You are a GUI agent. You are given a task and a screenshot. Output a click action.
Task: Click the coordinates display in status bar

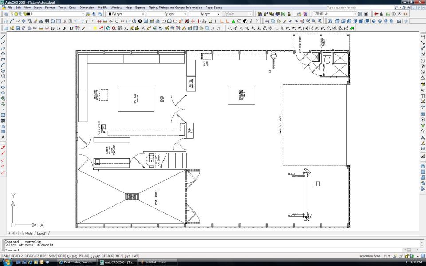24,256
